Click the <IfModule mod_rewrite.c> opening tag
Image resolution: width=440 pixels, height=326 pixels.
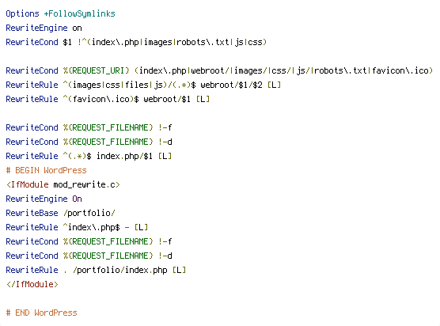[x=63, y=185]
